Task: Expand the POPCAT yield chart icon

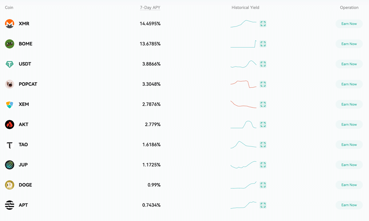Action: pos(263,84)
